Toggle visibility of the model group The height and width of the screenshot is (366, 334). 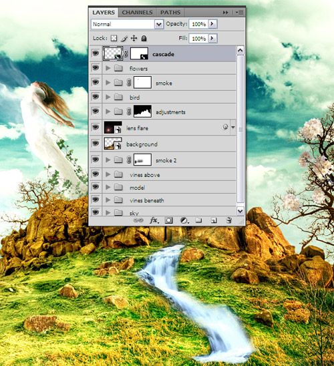click(96, 187)
